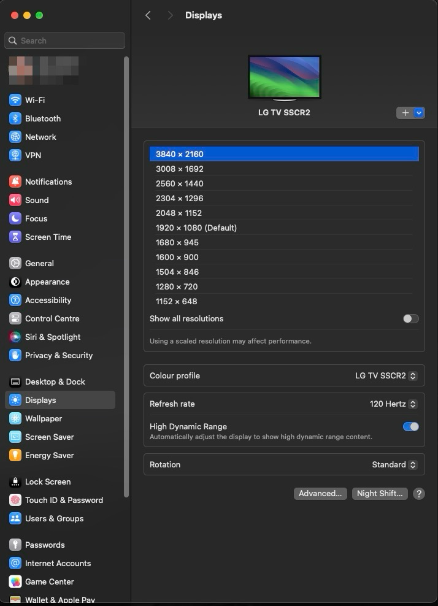
Task: Choose 1152 × 648 resolution
Action: click(x=284, y=301)
